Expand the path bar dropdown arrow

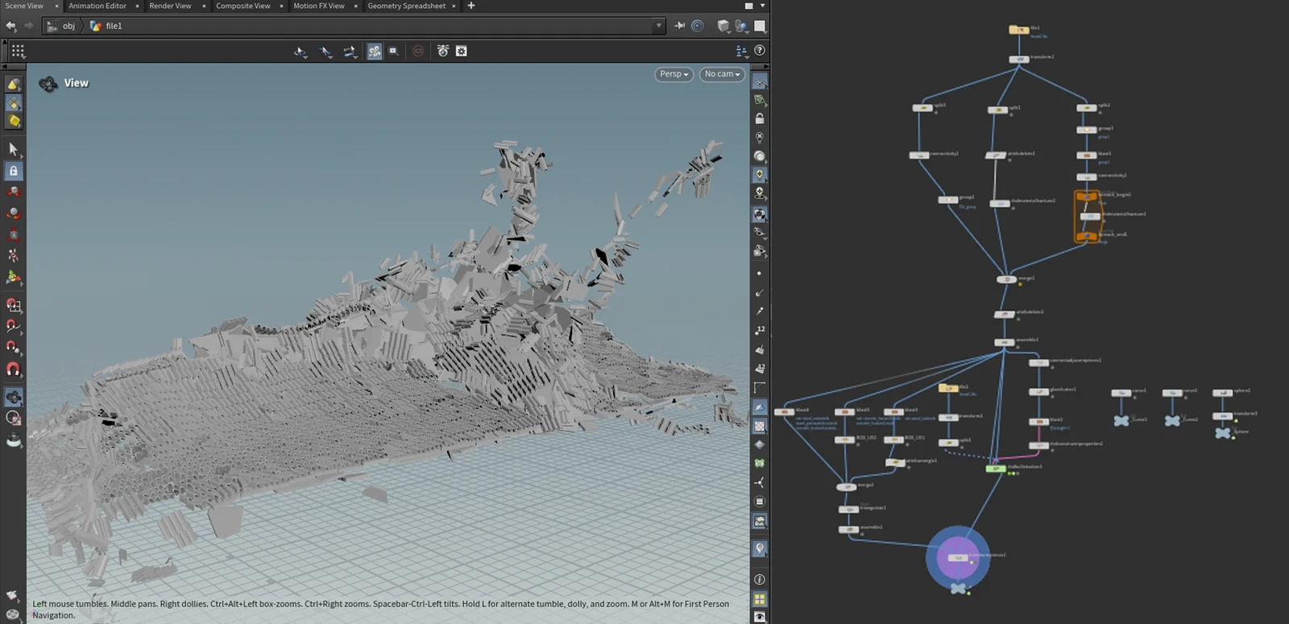coord(659,26)
